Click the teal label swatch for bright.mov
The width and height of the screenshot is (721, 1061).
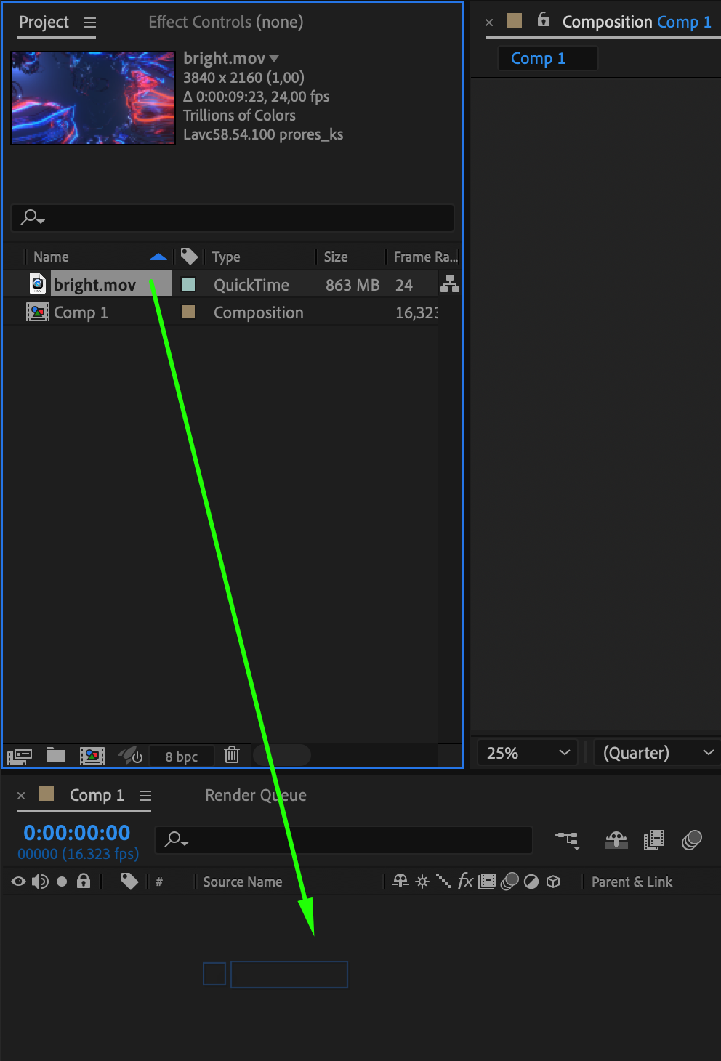click(188, 284)
